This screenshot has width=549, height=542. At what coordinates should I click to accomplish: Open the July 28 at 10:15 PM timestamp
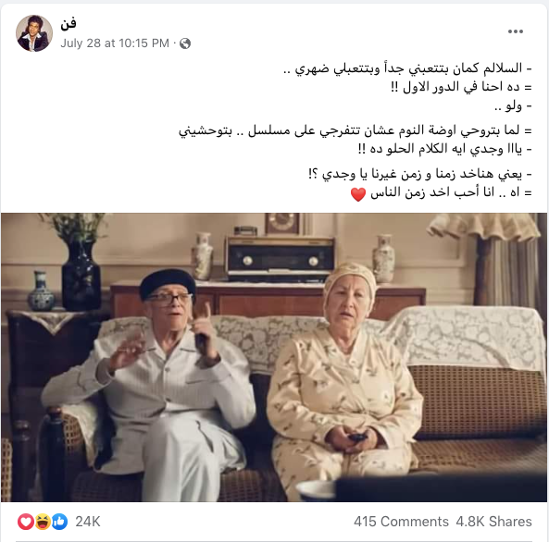[115, 43]
